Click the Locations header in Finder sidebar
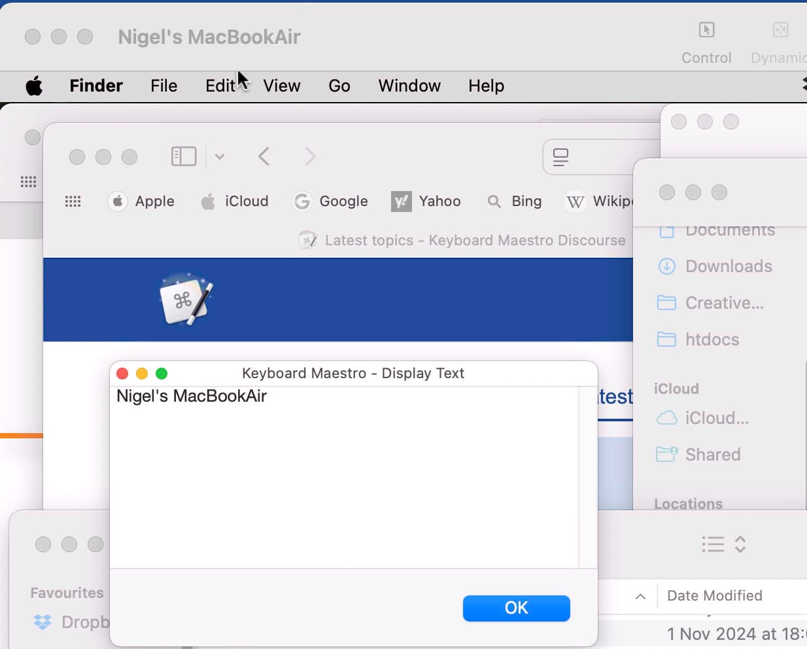 click(688, 503)
